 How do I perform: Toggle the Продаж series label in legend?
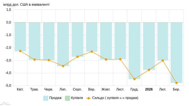(55, 98)
